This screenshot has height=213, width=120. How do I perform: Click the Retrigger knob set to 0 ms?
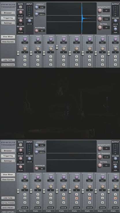(x=100, y=19)
